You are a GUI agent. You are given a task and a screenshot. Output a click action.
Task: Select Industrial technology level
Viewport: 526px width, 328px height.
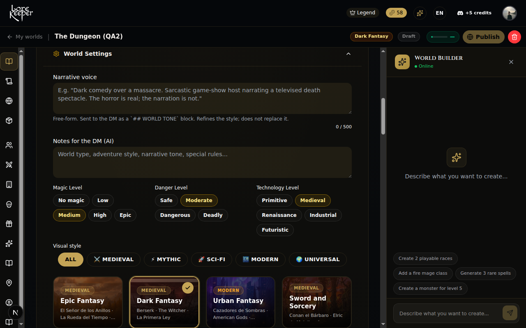tap(323, 215)
